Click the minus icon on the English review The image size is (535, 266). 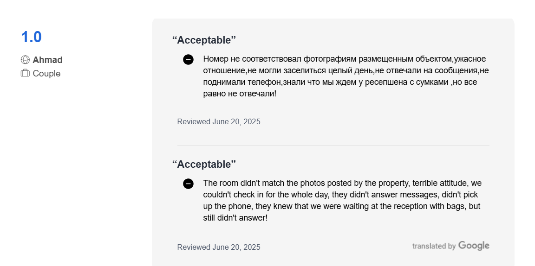click(189, 184)
